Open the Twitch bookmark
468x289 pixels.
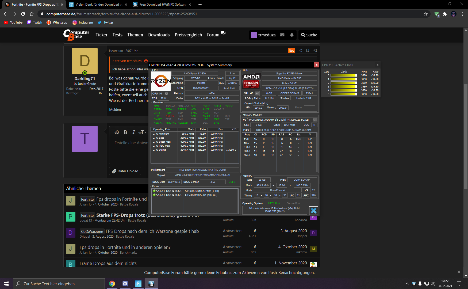(x=35, y=22)
